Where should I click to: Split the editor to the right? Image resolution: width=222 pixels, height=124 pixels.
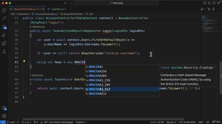coord(214,9)
